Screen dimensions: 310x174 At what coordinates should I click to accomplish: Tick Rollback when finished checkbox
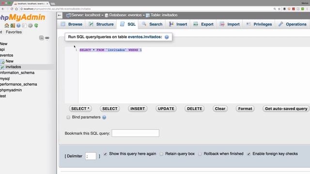[200, 154]
